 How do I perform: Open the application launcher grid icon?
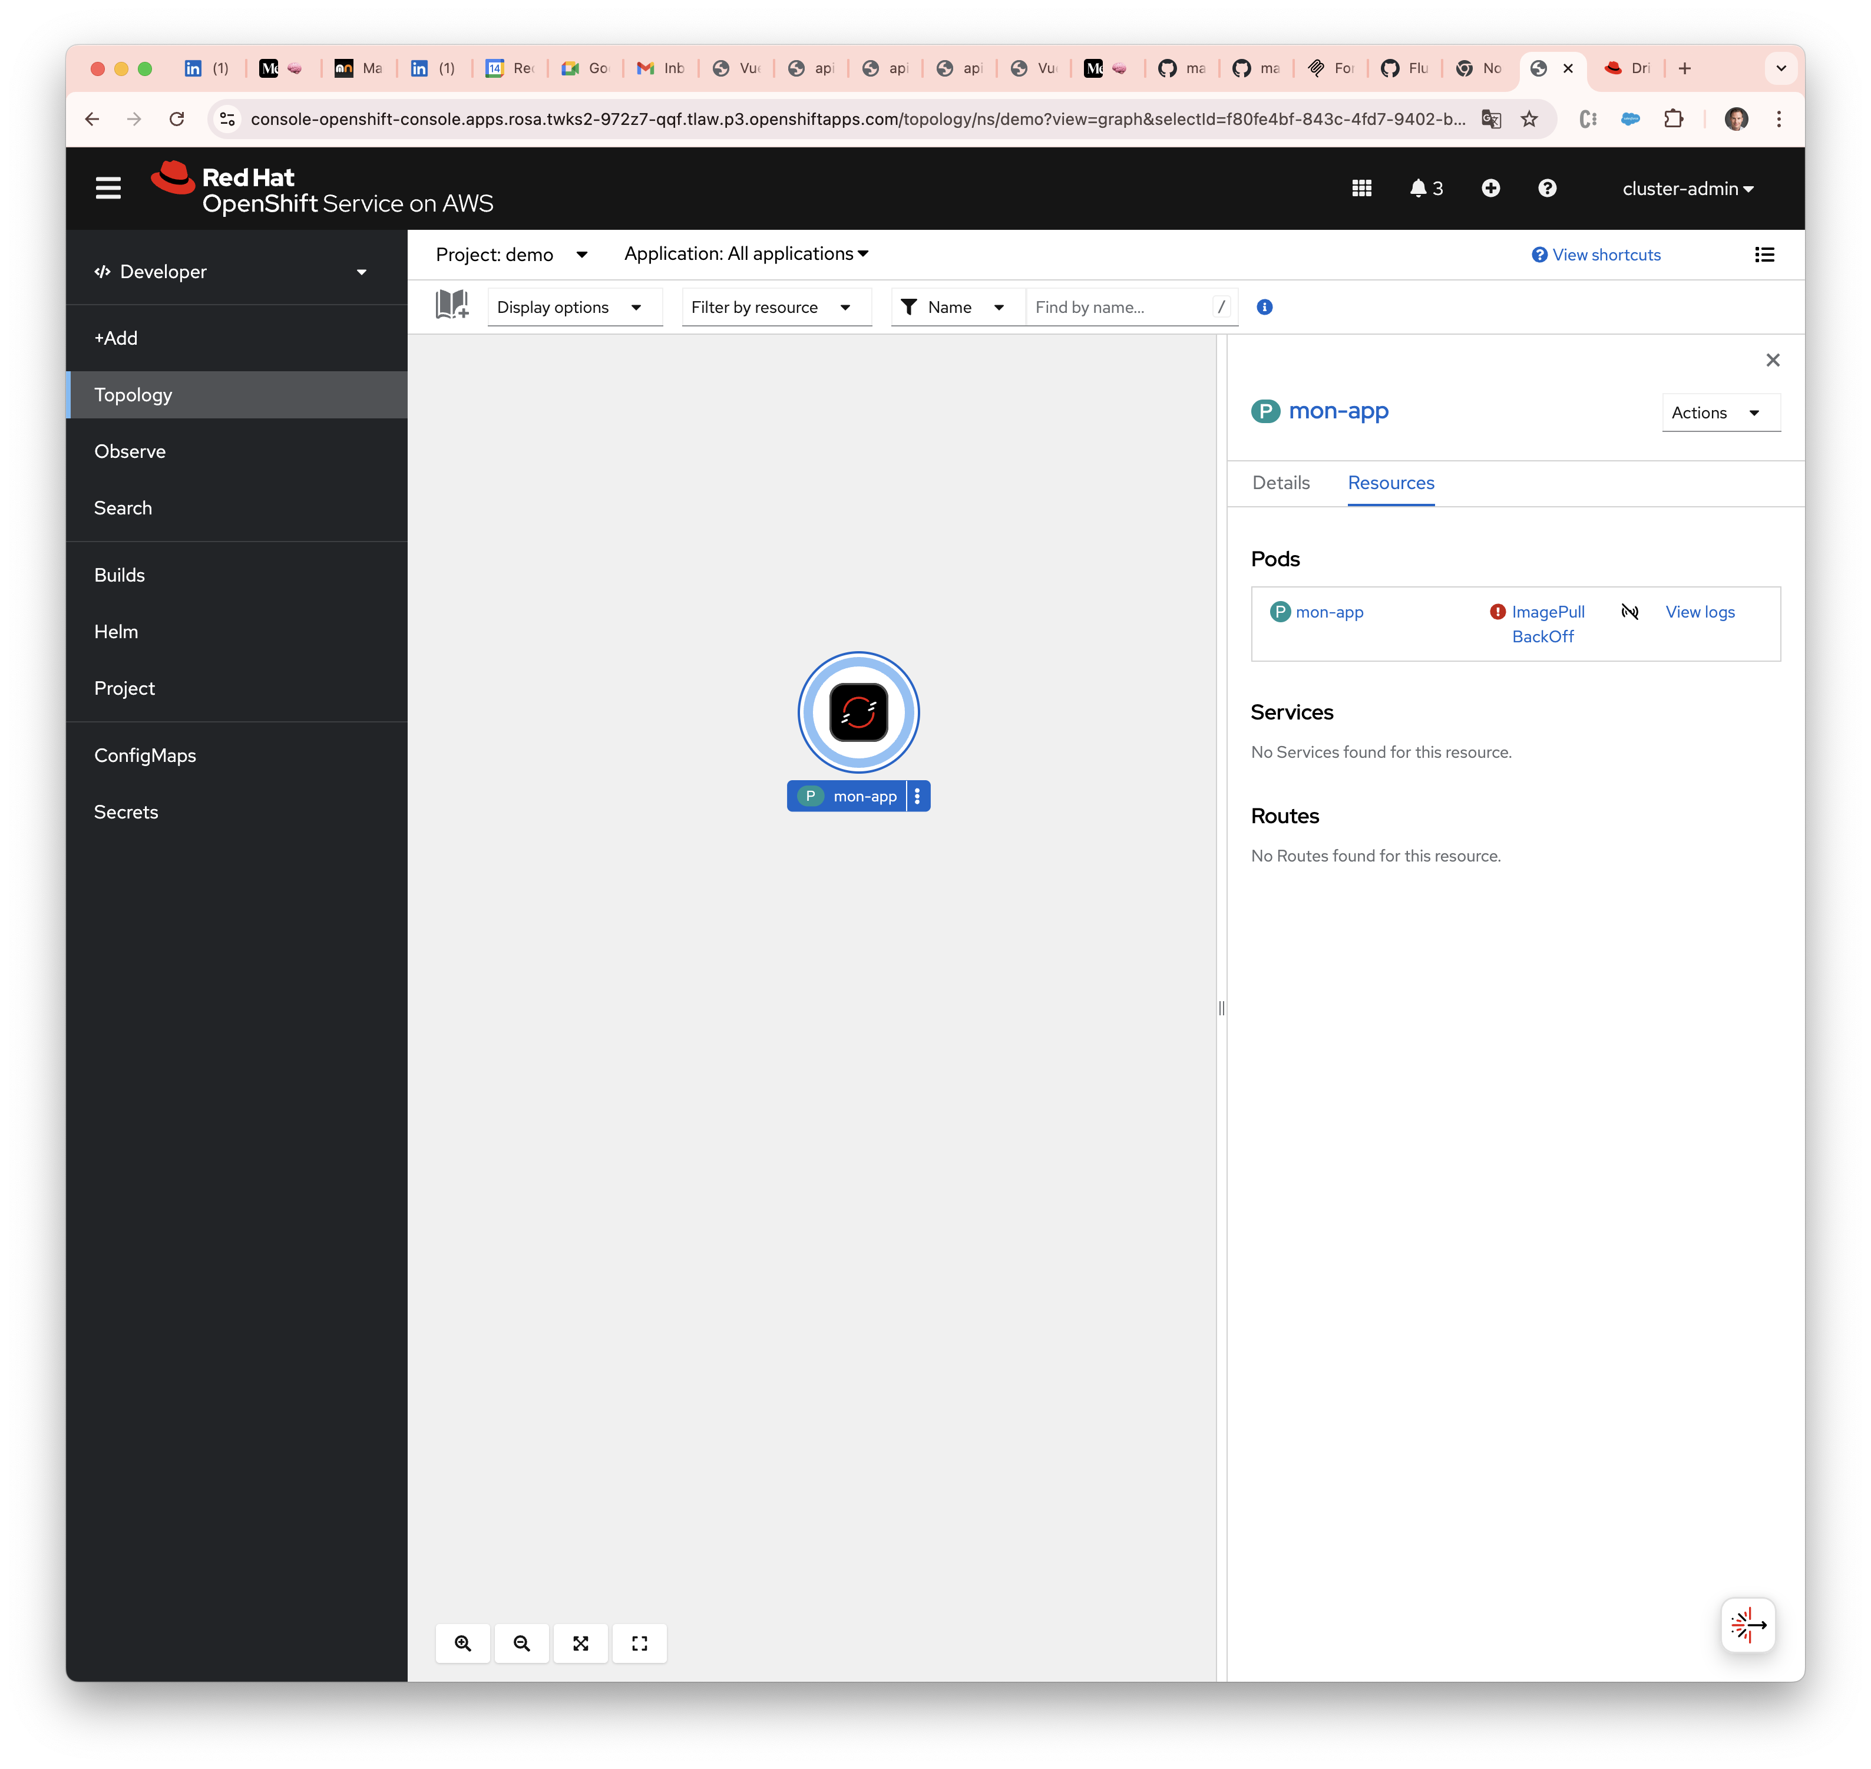coord(1361,189)
